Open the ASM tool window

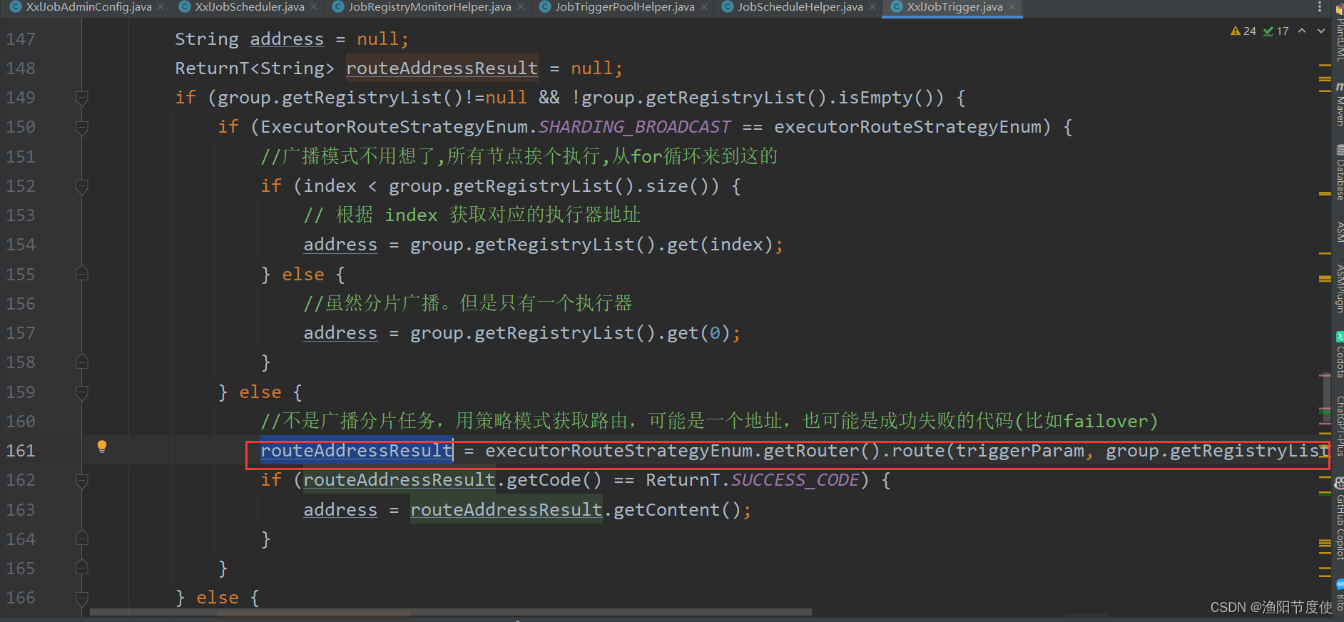point(1339,231)
